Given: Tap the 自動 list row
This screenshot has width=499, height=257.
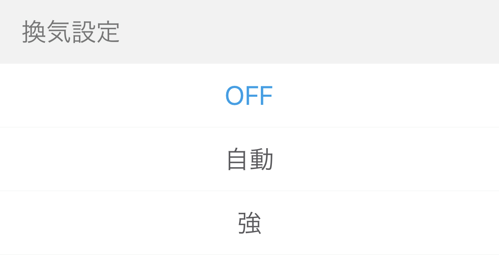Looking at the screenshot, I should coord(249,159).
